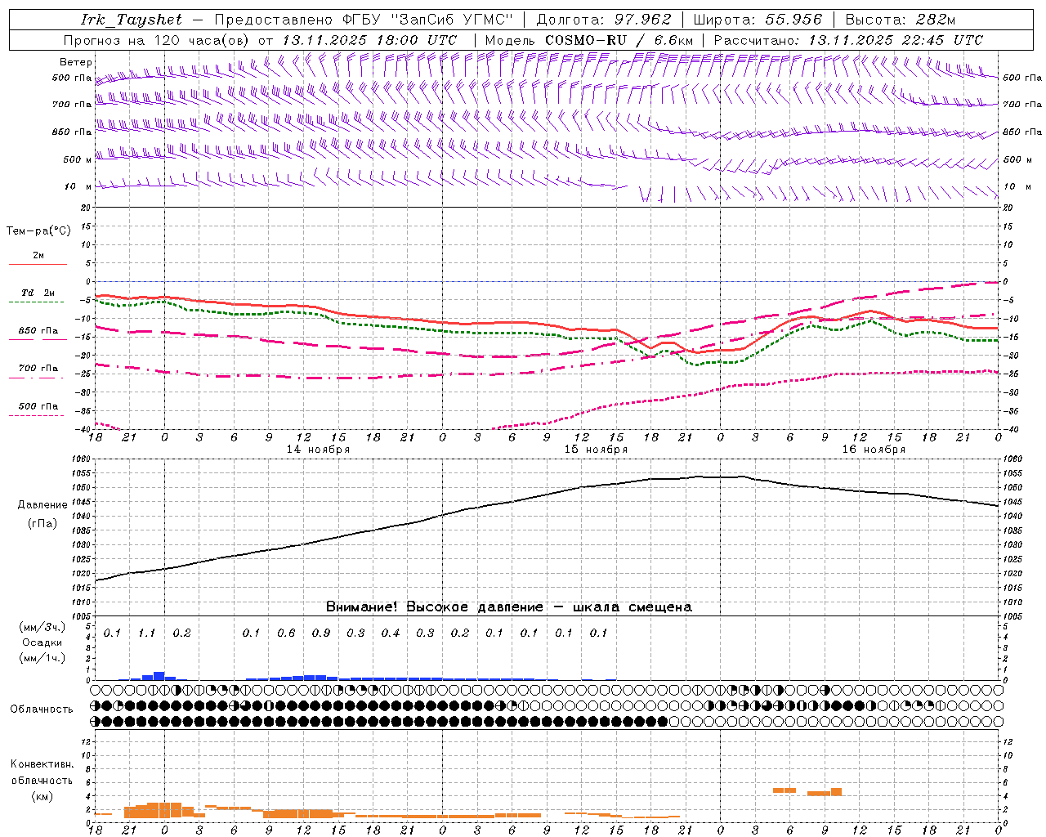Click the "Ветер" wind panel label
The image size is (1046, 837).
pyautogui.click(x=76, y=62)
